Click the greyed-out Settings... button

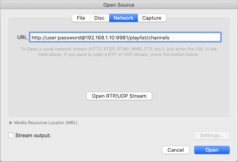[x=212, y=135]
